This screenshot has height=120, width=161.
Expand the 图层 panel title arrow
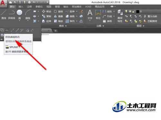[x=144, y=26]
